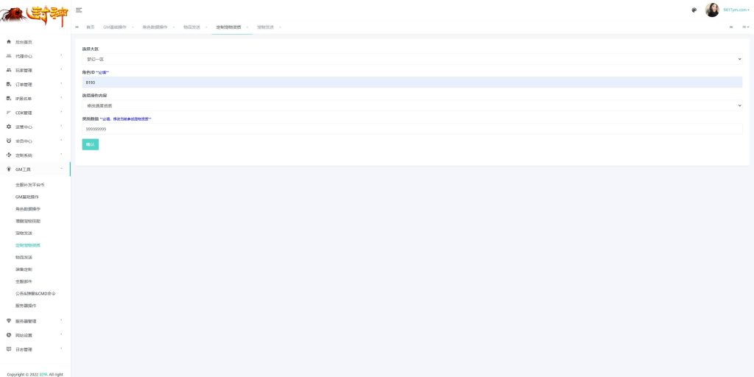Click the 服务器管理 sidebar icon

coord(9,321)
